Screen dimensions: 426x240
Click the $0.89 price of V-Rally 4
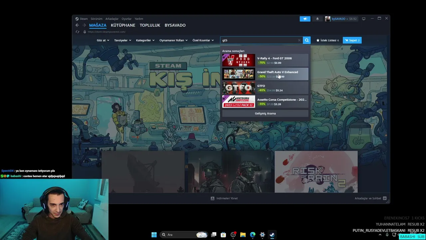(x=278, y=63)
